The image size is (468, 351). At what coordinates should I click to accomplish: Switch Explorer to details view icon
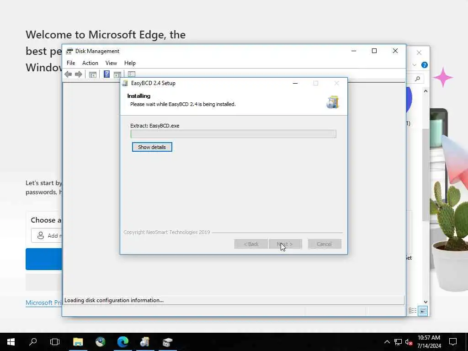pyautogui.click(x=413, y=311)
